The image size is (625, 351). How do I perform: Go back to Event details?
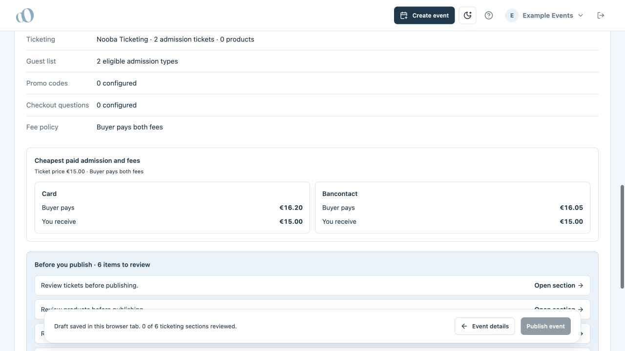click(x=484, y=326)
